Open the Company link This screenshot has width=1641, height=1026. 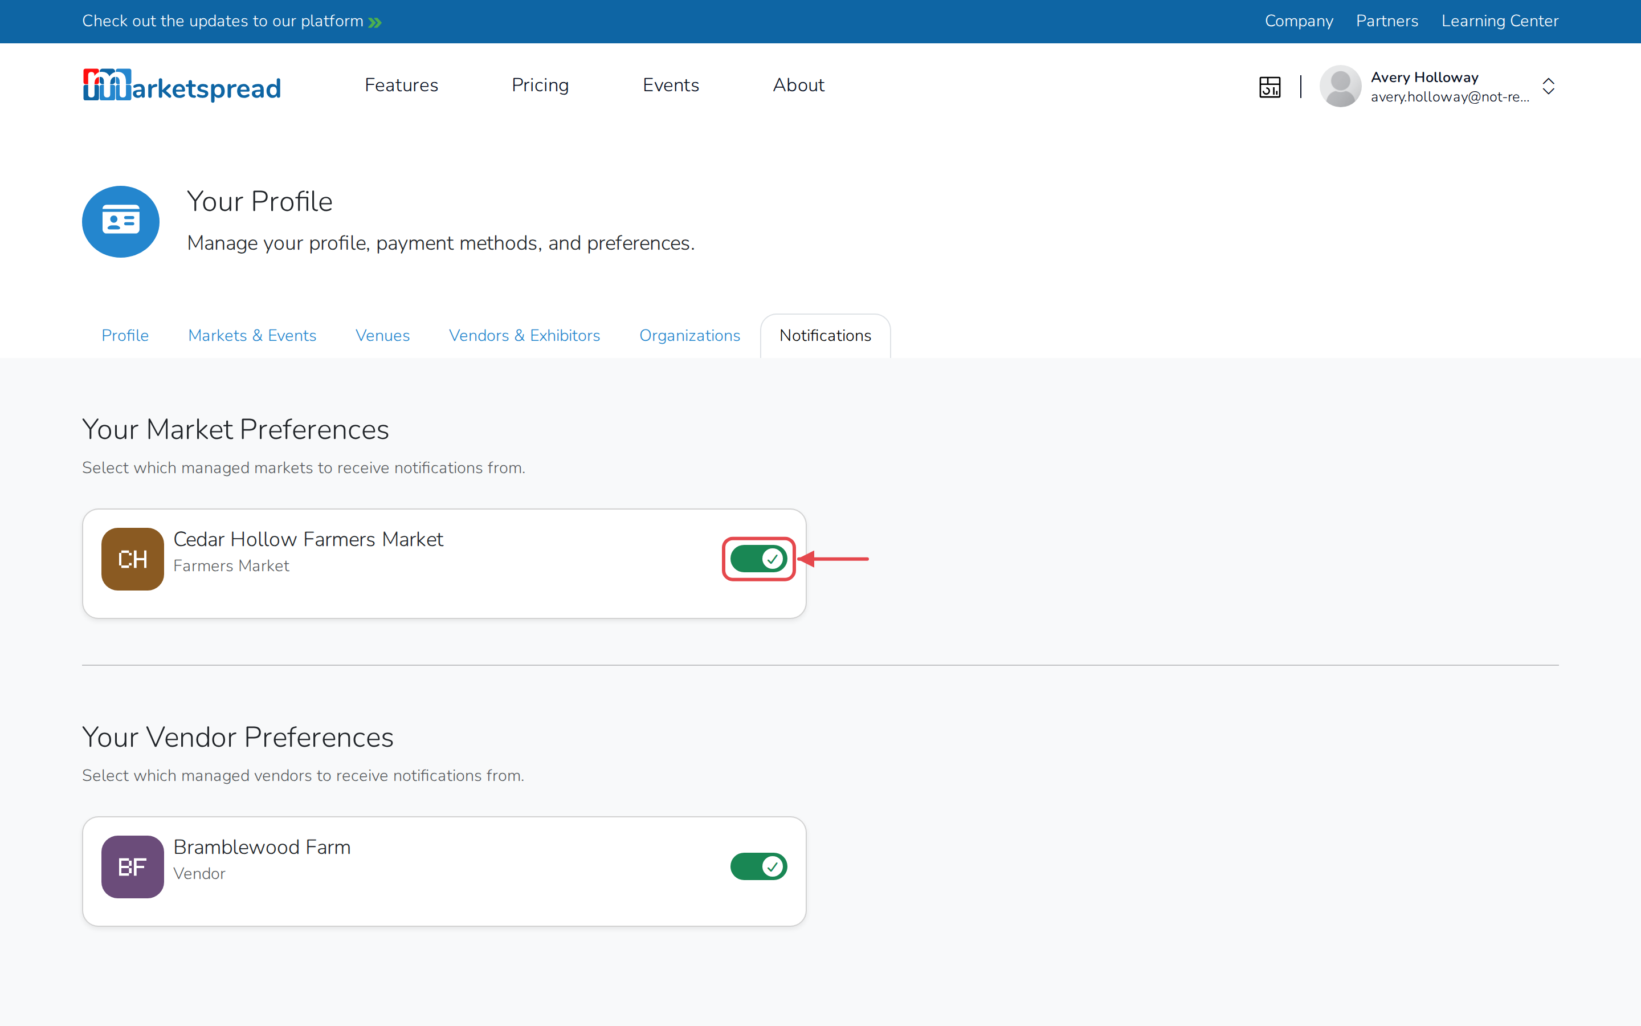(1299, 21)
